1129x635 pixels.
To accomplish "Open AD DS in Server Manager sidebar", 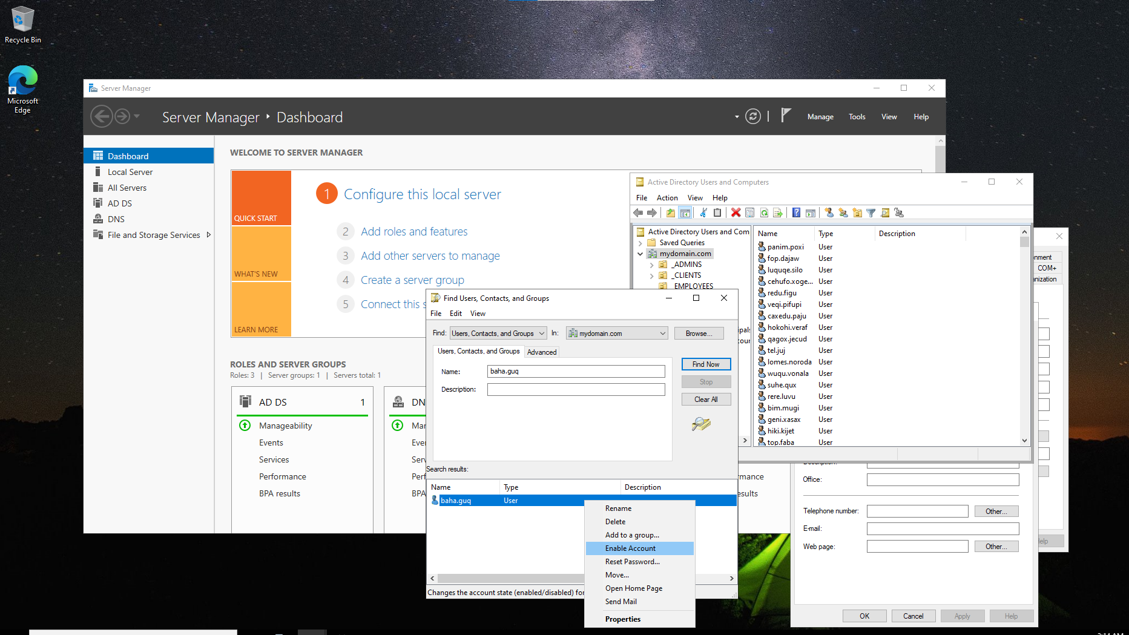I will point(149,203).
